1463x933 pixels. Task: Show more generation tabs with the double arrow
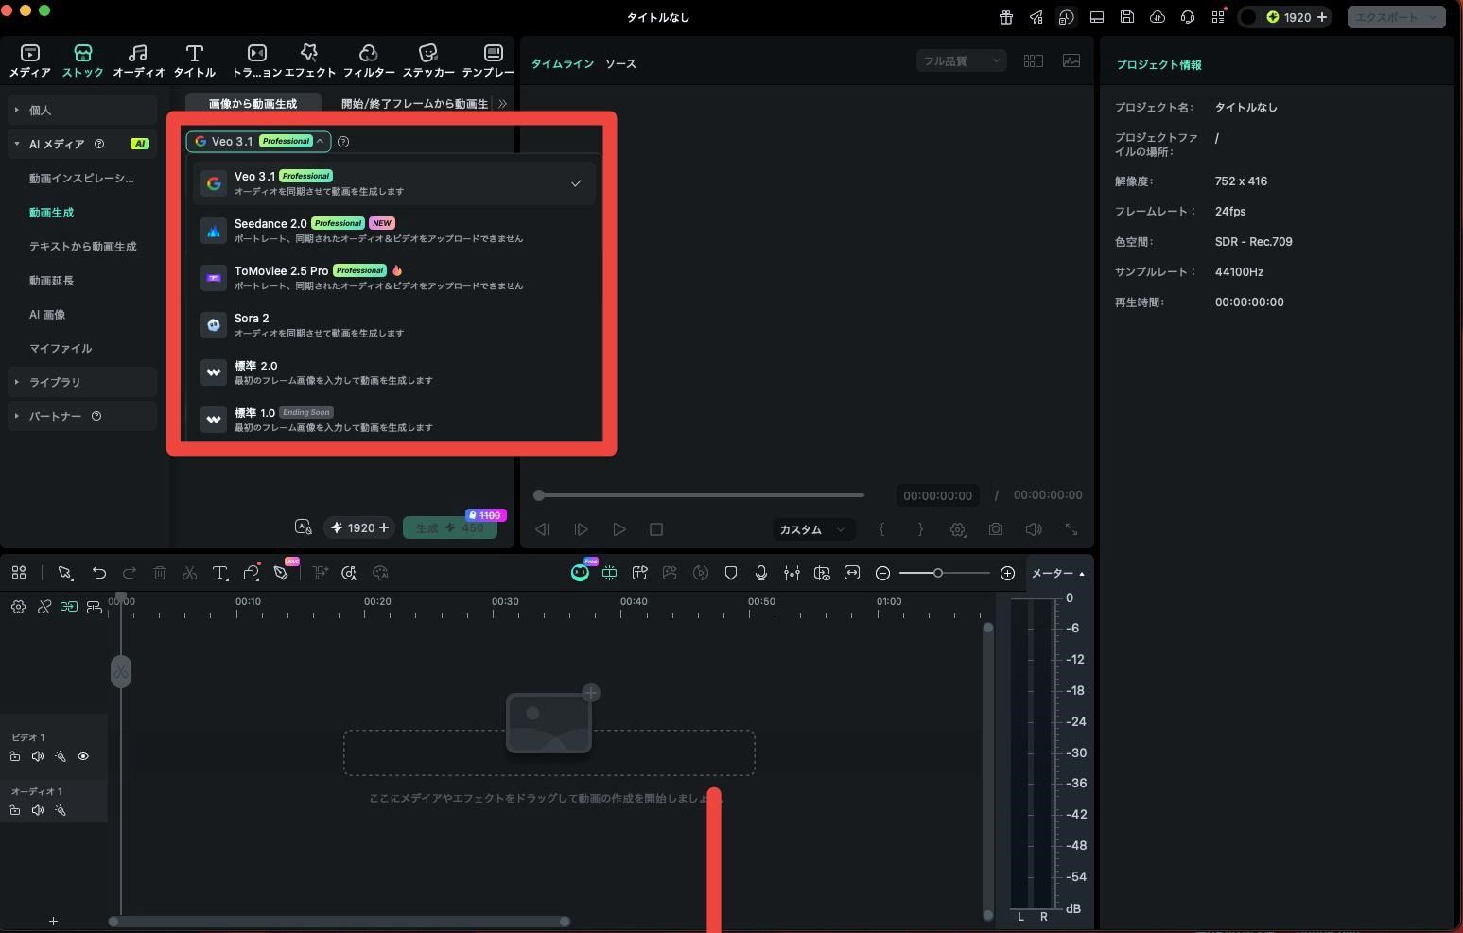click(502, 104)
